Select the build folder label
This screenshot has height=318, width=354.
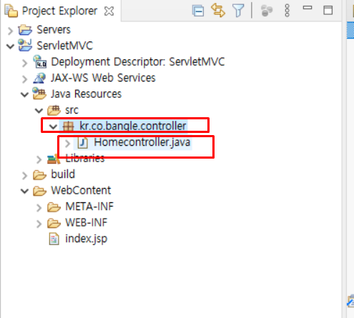click(63, 174)
